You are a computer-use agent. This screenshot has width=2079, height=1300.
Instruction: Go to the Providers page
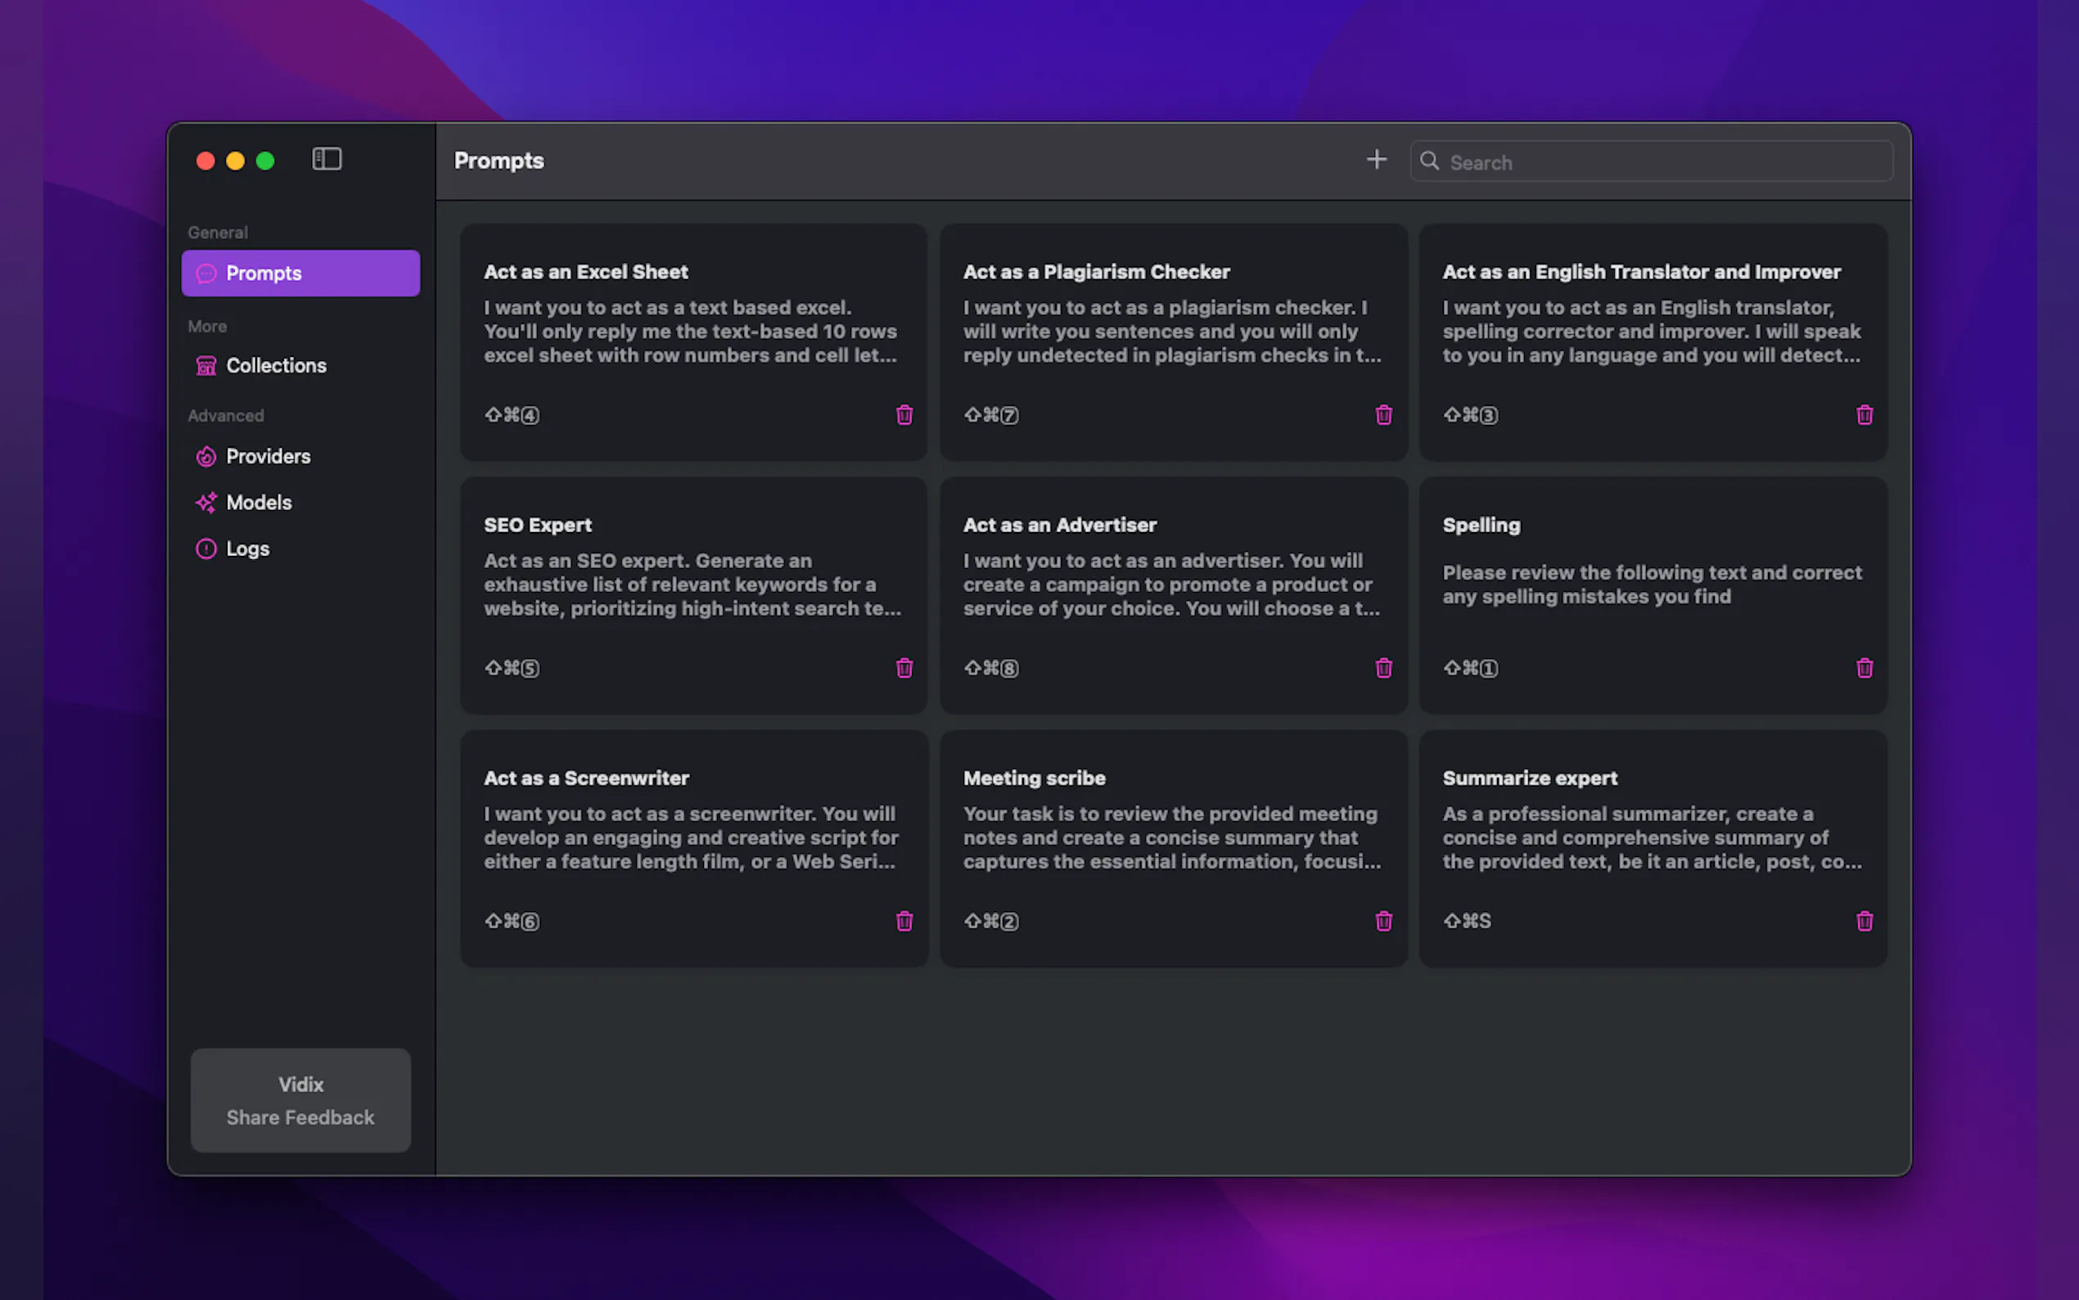point(268,457)
